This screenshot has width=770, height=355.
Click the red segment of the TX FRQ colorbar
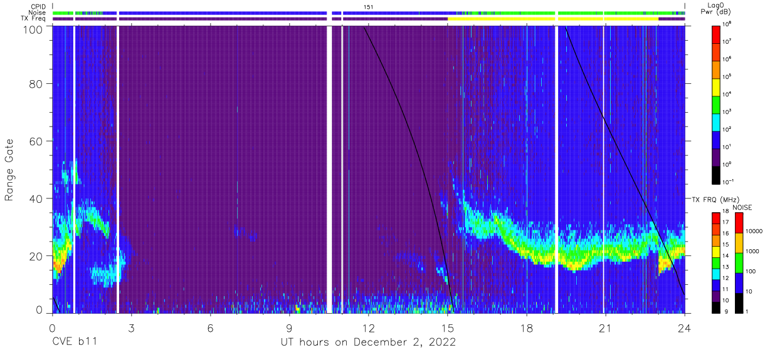717,217
